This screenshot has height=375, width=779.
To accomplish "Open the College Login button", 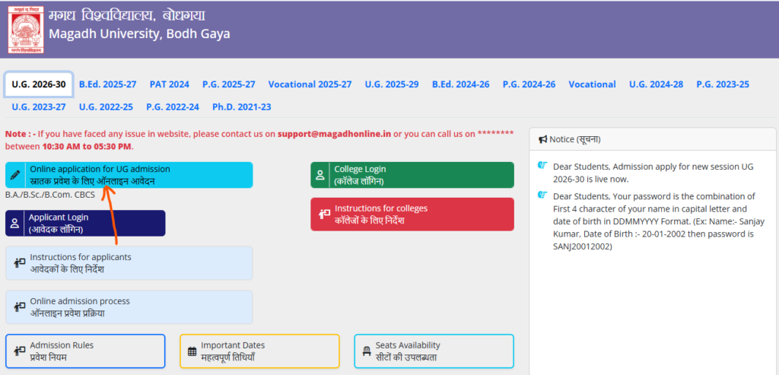I will click(412, 175).
